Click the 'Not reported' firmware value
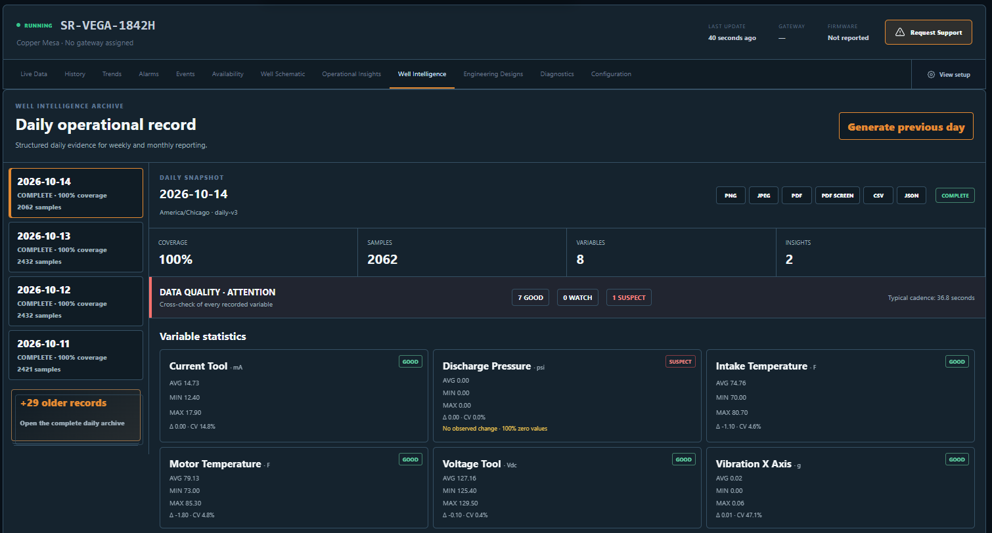This screenshot has height=533, width=992. click(848, 38)
